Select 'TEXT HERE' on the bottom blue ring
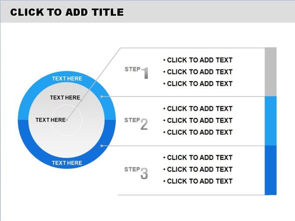The image size is (295, 221). coord(67,163)
